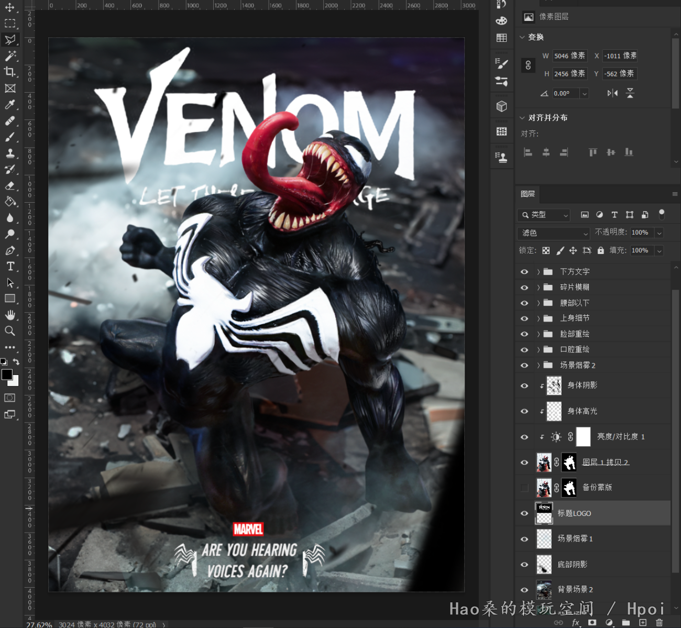Open the 图层 panel tab

point(528,194)
